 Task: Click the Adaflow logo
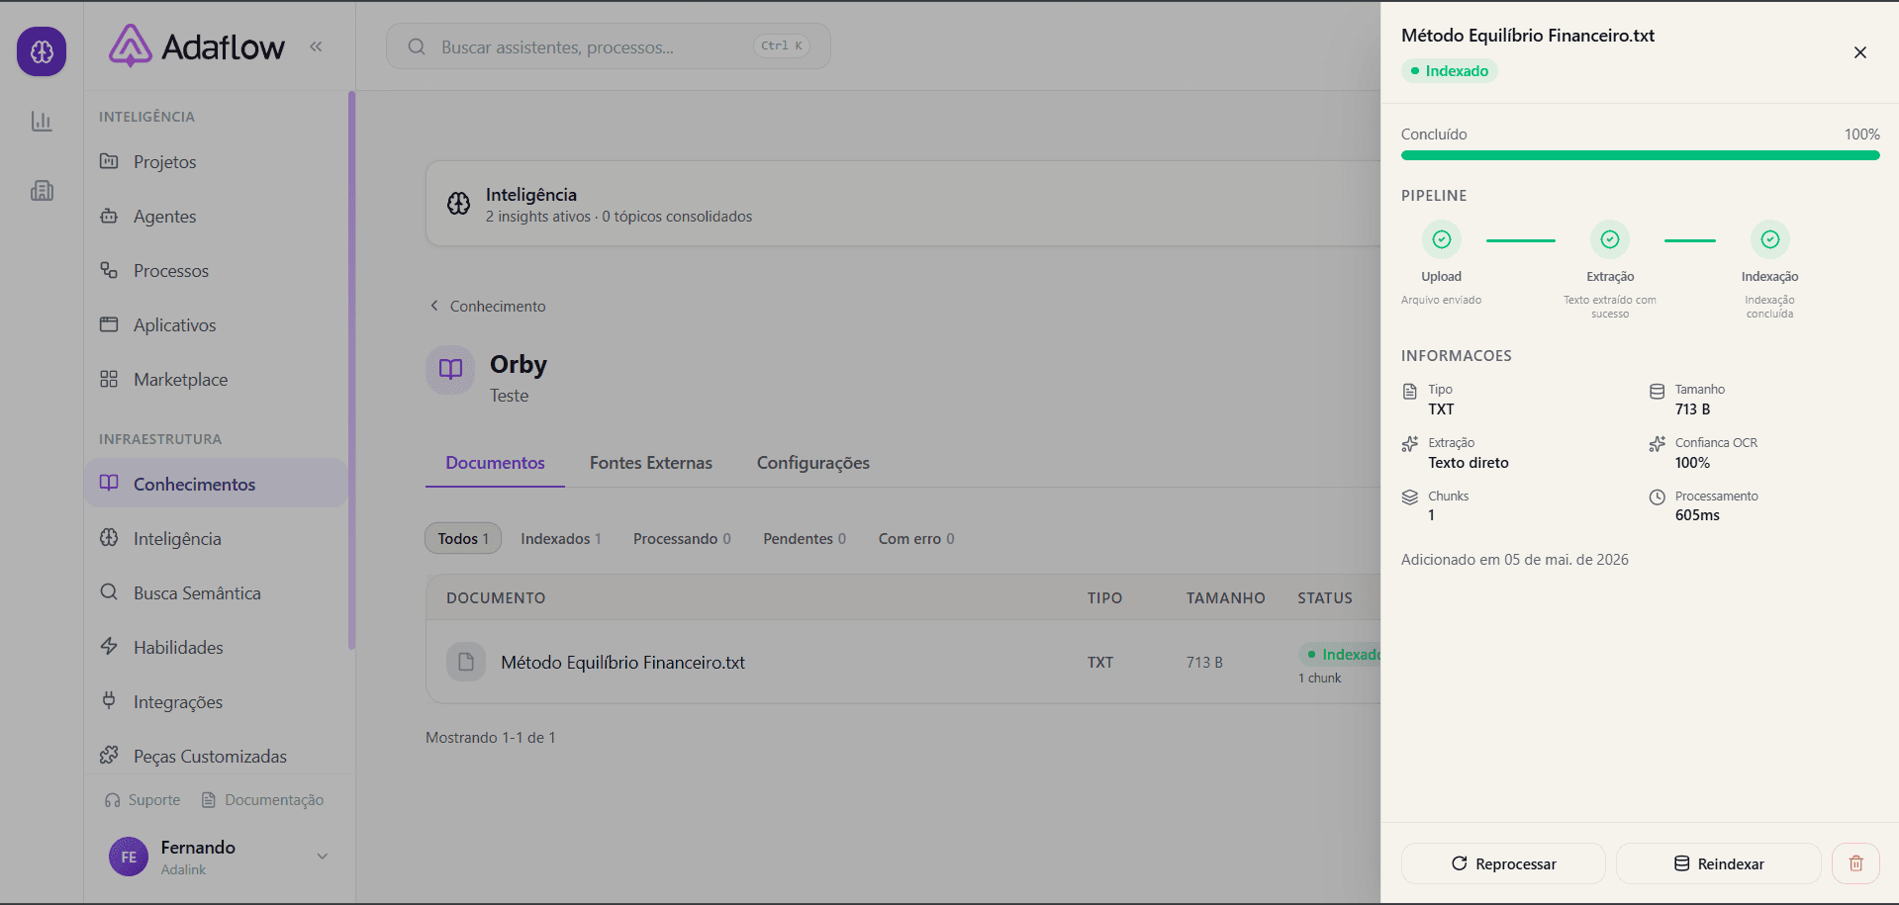197,45
